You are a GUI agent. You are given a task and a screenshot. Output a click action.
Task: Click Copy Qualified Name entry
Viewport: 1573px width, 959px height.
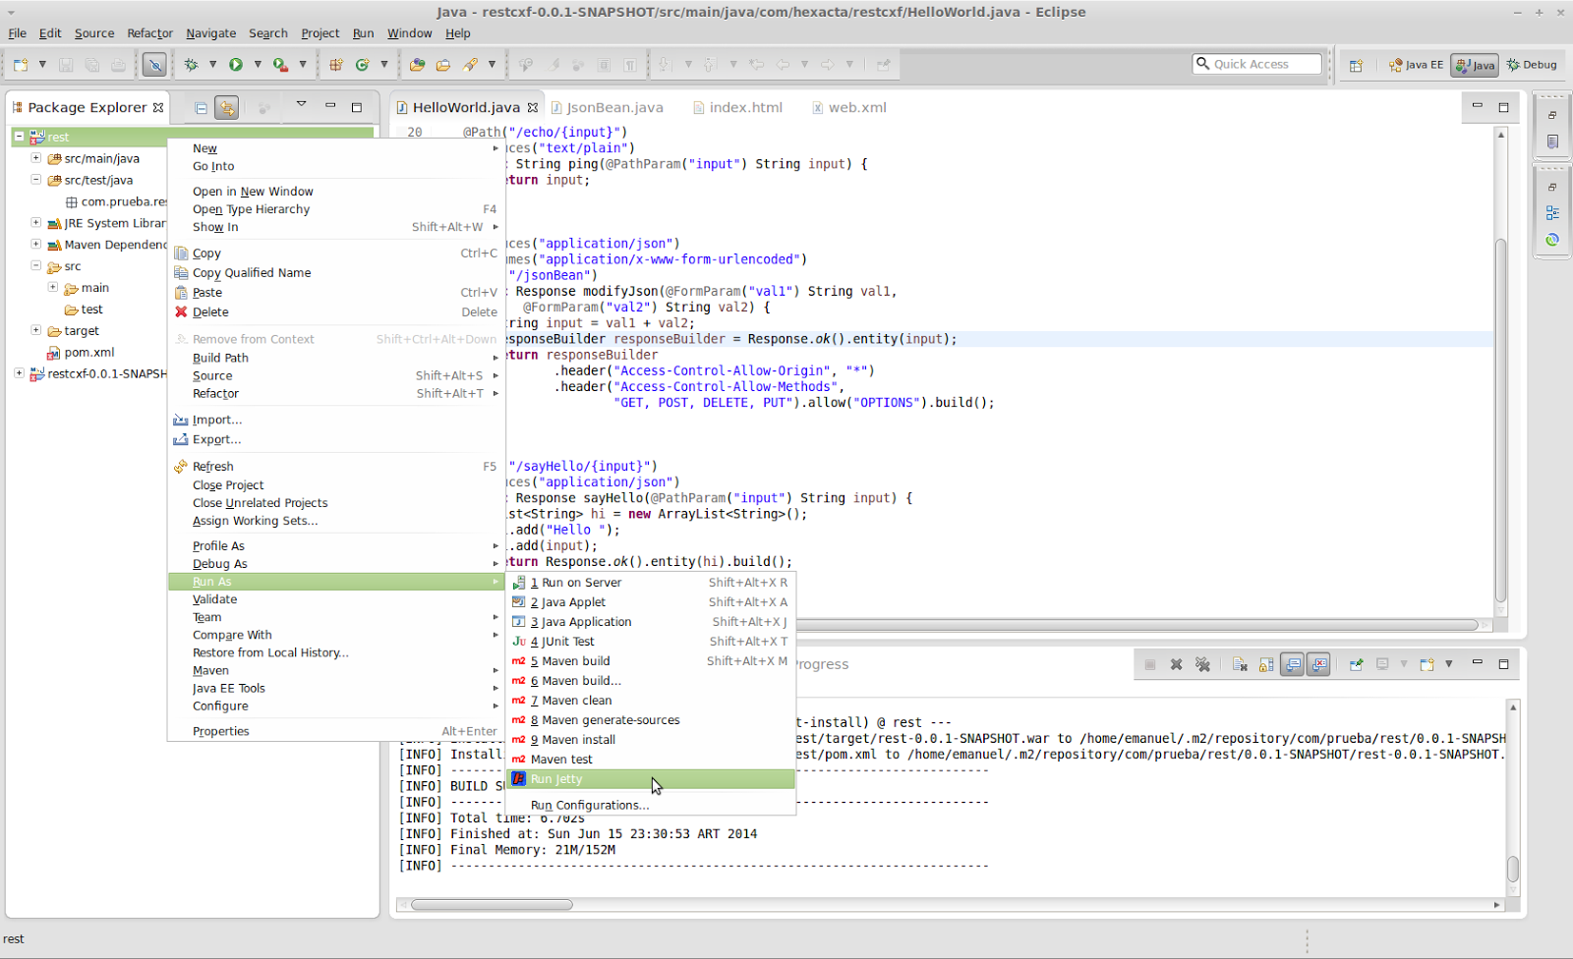(x=335, y=273)
